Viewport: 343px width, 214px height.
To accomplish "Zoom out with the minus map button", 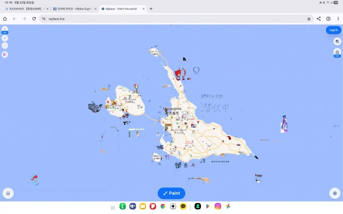I will point(5,46).
